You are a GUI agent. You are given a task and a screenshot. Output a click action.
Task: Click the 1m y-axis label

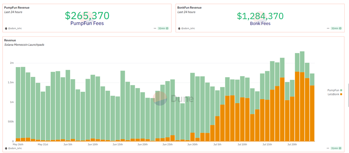click(x=12, y=102)
